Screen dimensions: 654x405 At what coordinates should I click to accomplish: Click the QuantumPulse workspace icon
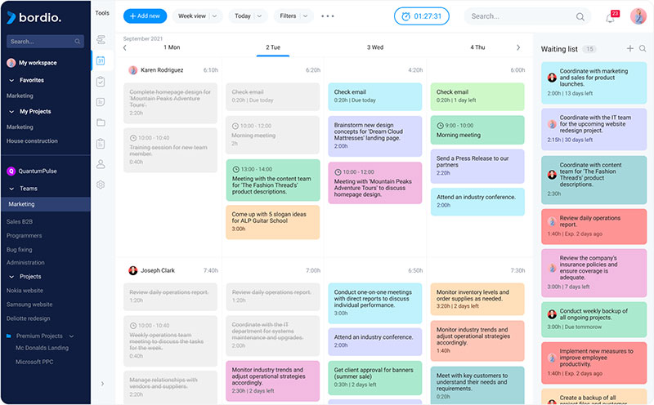coord(11,171)
